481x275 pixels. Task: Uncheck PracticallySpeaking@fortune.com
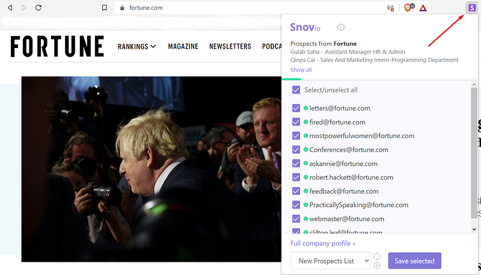click(296, 205)
